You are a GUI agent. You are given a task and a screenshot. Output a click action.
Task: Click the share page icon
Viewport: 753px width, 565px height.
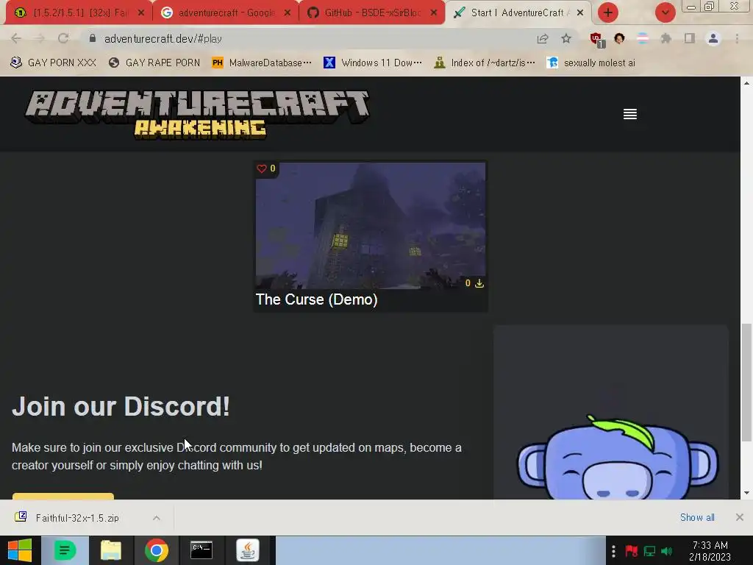pyautogui.click(x=543, y=38)
